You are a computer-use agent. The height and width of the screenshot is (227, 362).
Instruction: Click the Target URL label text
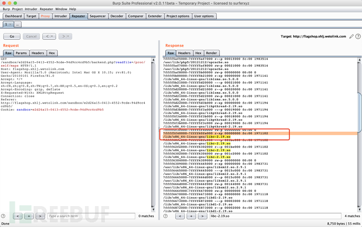(313, 37)
